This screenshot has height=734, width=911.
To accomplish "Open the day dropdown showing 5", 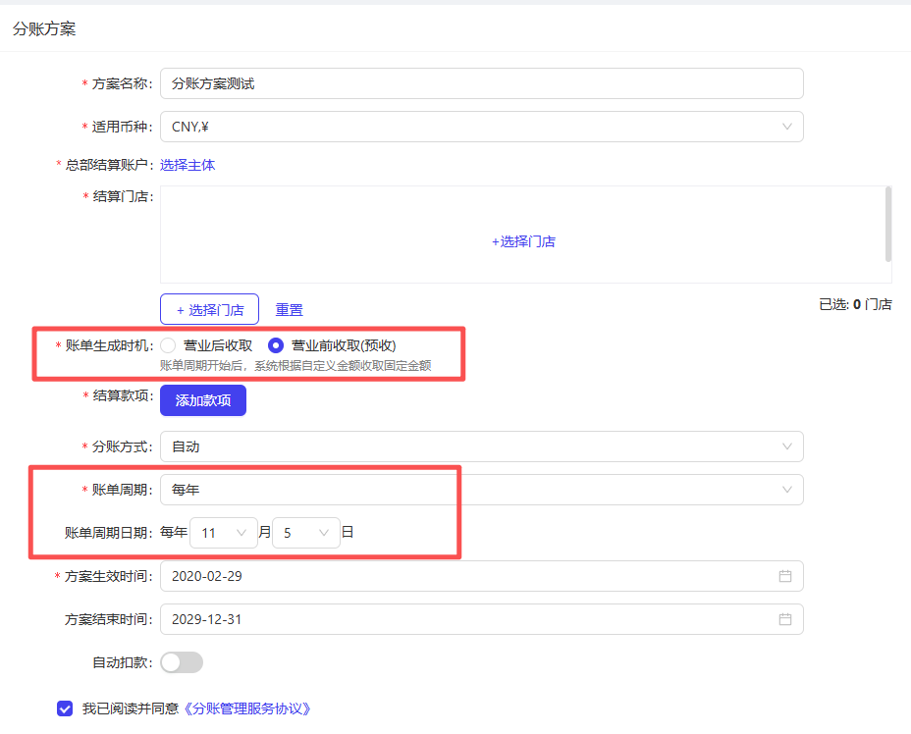I will [x=306, y=533].
